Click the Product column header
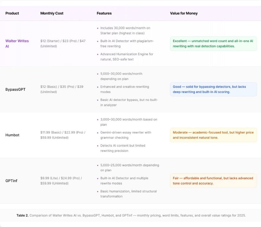Viewport: 261px width, 227px height. coord(12,13)
